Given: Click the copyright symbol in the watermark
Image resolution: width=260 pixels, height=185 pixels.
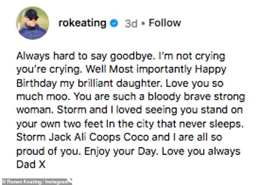Looking at the screenshot, I should click(4, 182).
